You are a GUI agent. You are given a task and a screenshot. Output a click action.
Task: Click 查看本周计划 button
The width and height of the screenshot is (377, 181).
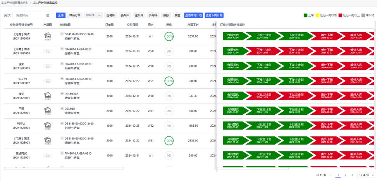pyautogui.click(x=193, y=16)
